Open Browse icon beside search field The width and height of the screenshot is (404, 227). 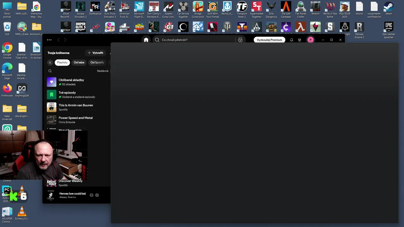coord(240,40)
